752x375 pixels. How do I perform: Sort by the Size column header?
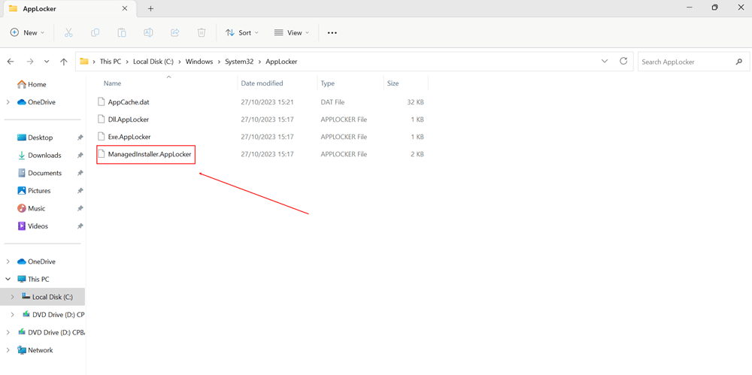tap(393, 83)
